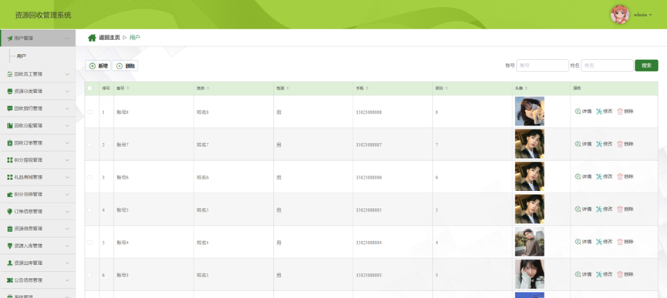Screen dimensions: 667x298
Task: Select the checkbox for row 账号5
Action: click(89, 209)
